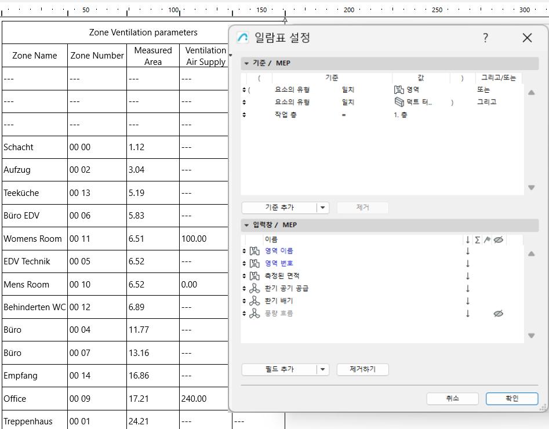The image size is (549, 429).
Task: Confirm with the 확인 button
Action: (x=512, y=398)
